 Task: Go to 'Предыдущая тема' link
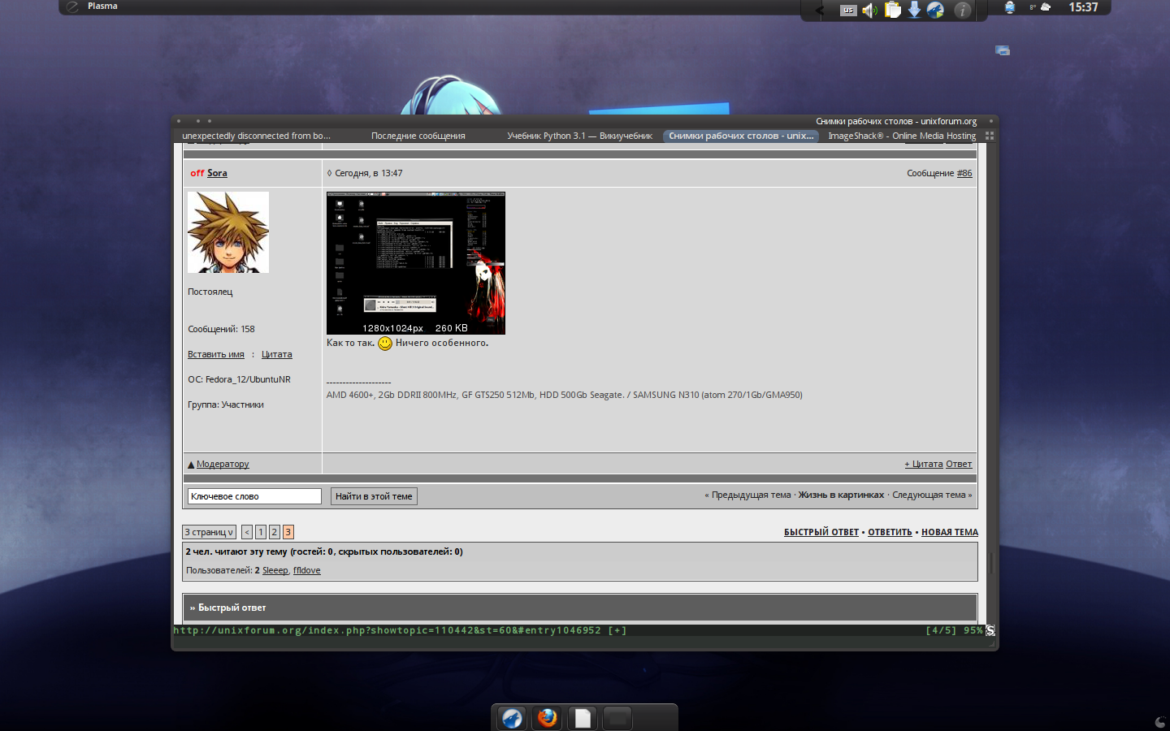[752, 495]
